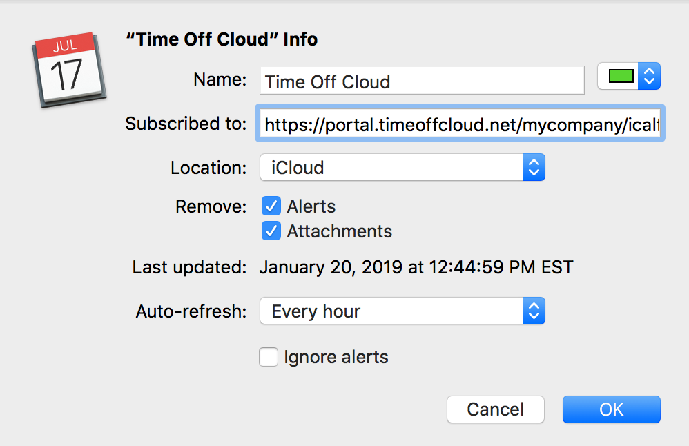The height and width of the screenshot is (446, 689).
Task: Enable the Ignore alerts checkbox
Action: (269, 358)
